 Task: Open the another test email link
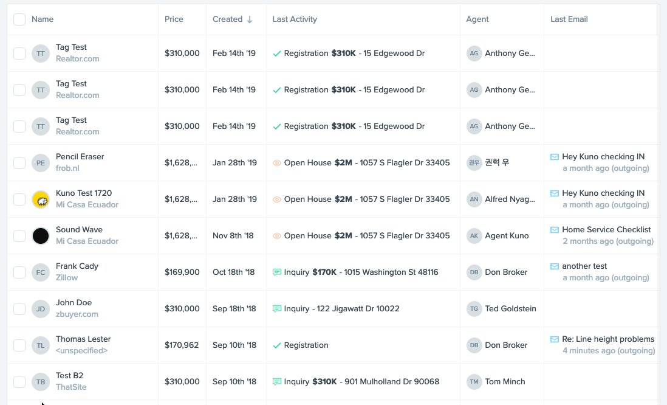click(584, 266)
